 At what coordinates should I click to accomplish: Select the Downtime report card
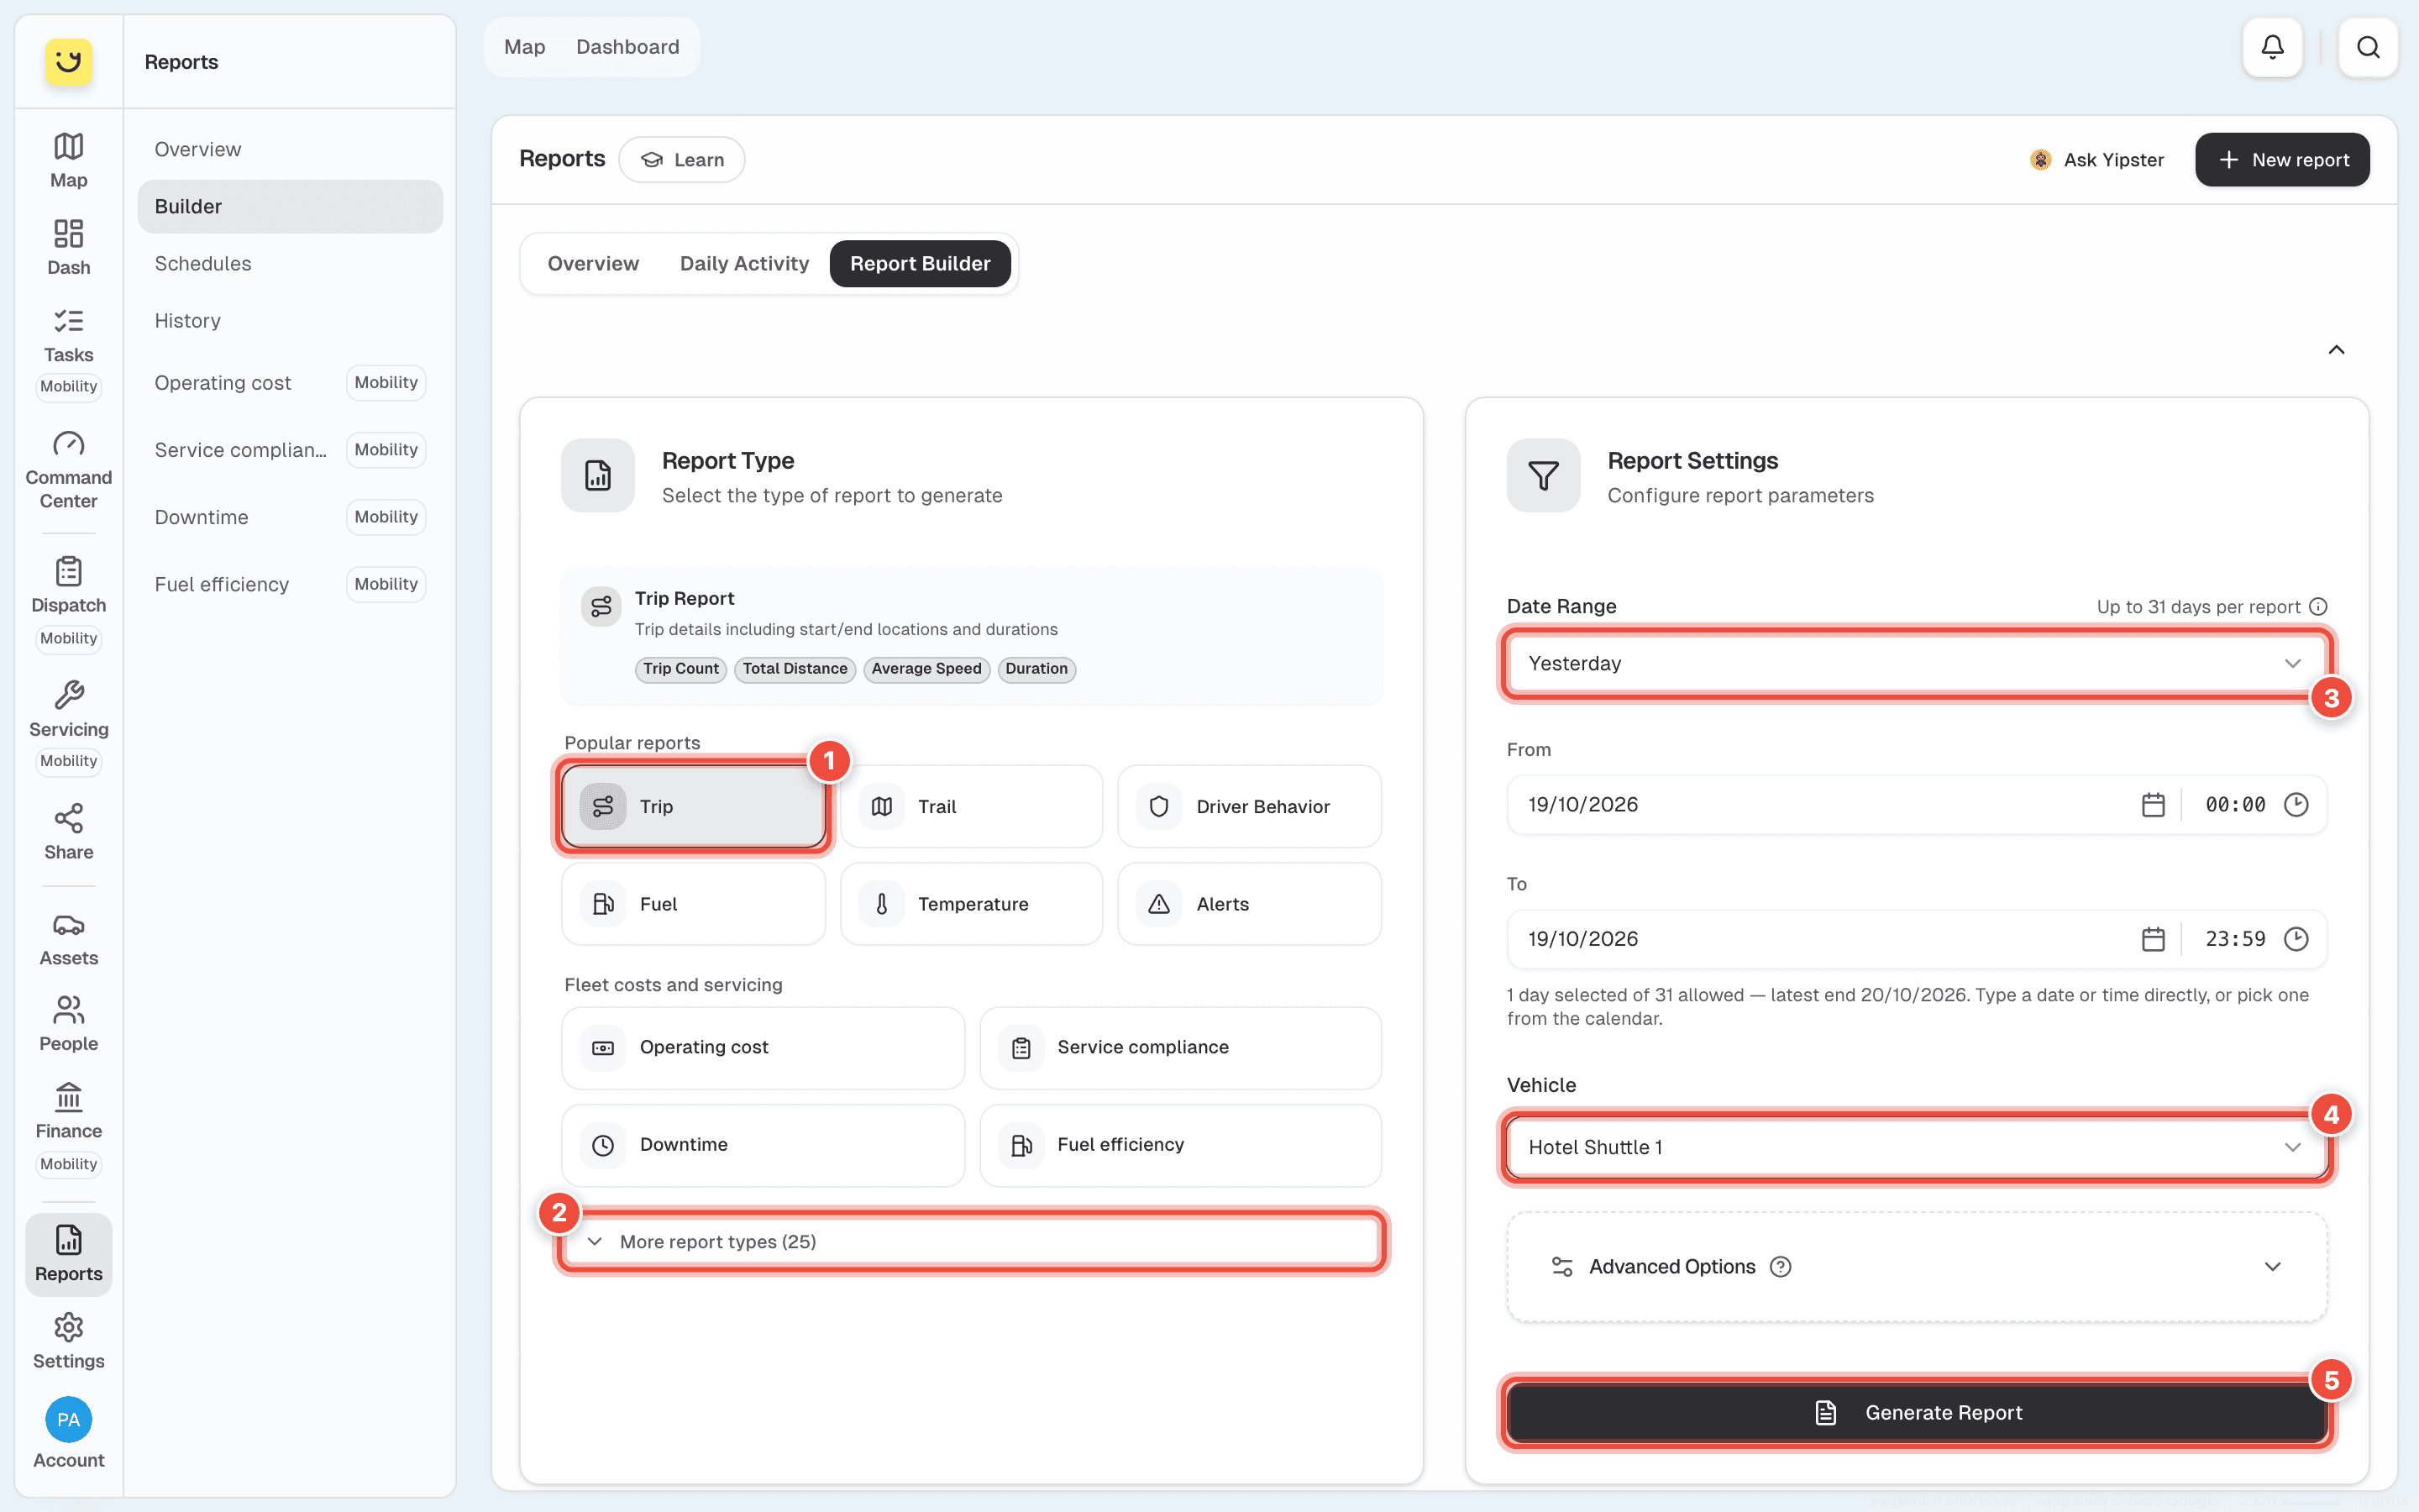point(763,1145)
